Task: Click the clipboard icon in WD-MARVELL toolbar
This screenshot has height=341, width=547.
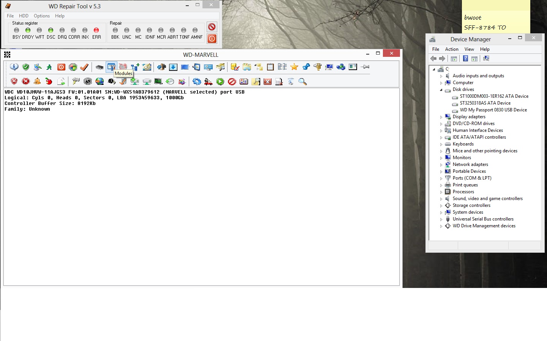Action: (x=270, y=67)
